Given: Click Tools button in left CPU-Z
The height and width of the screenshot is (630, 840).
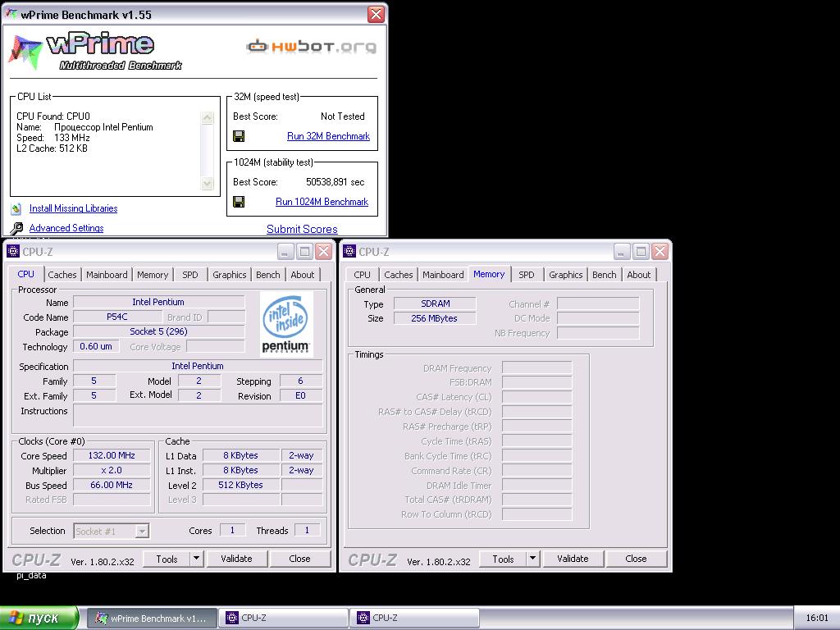Looking at the screenshot, I should [167, 559].
